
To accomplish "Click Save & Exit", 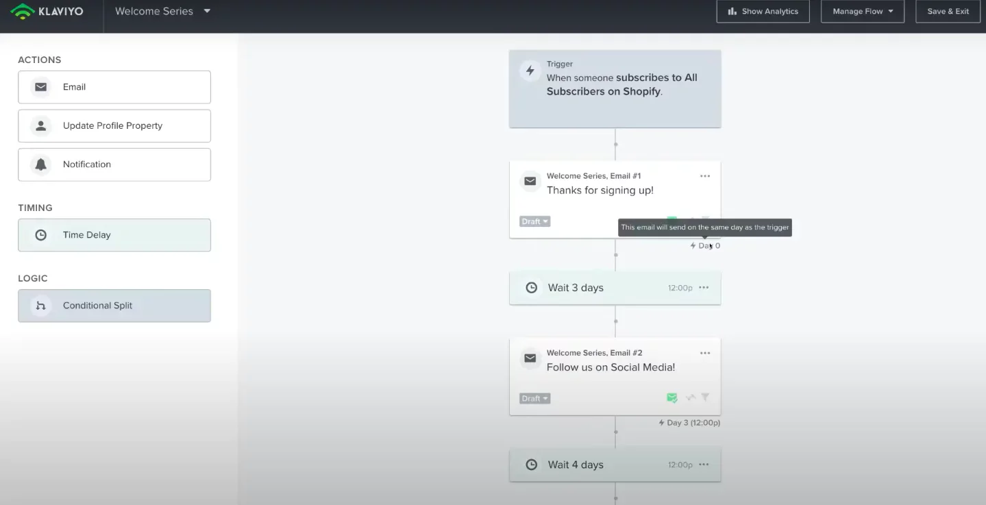I will [x=948, y=12].
